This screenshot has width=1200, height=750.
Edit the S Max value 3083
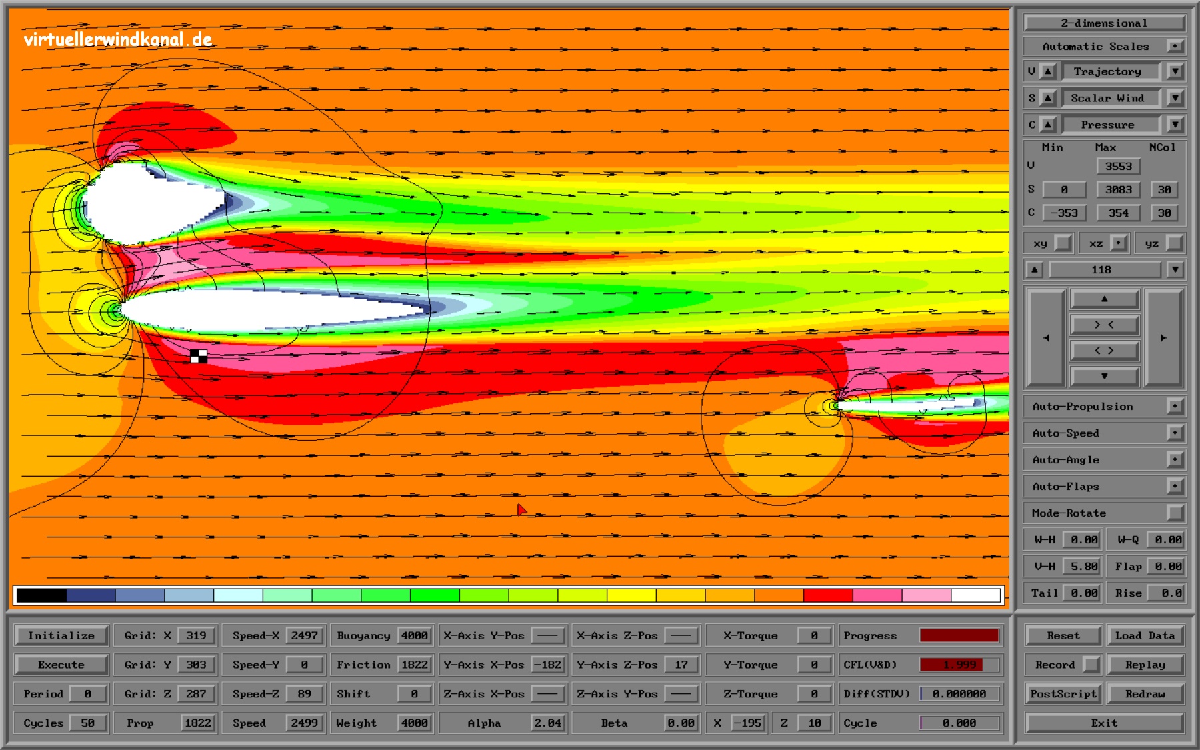coord(1119,190)
